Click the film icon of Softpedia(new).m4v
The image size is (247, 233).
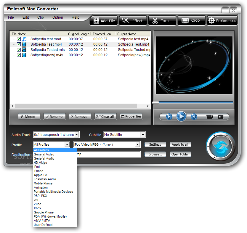coord(24,55)
